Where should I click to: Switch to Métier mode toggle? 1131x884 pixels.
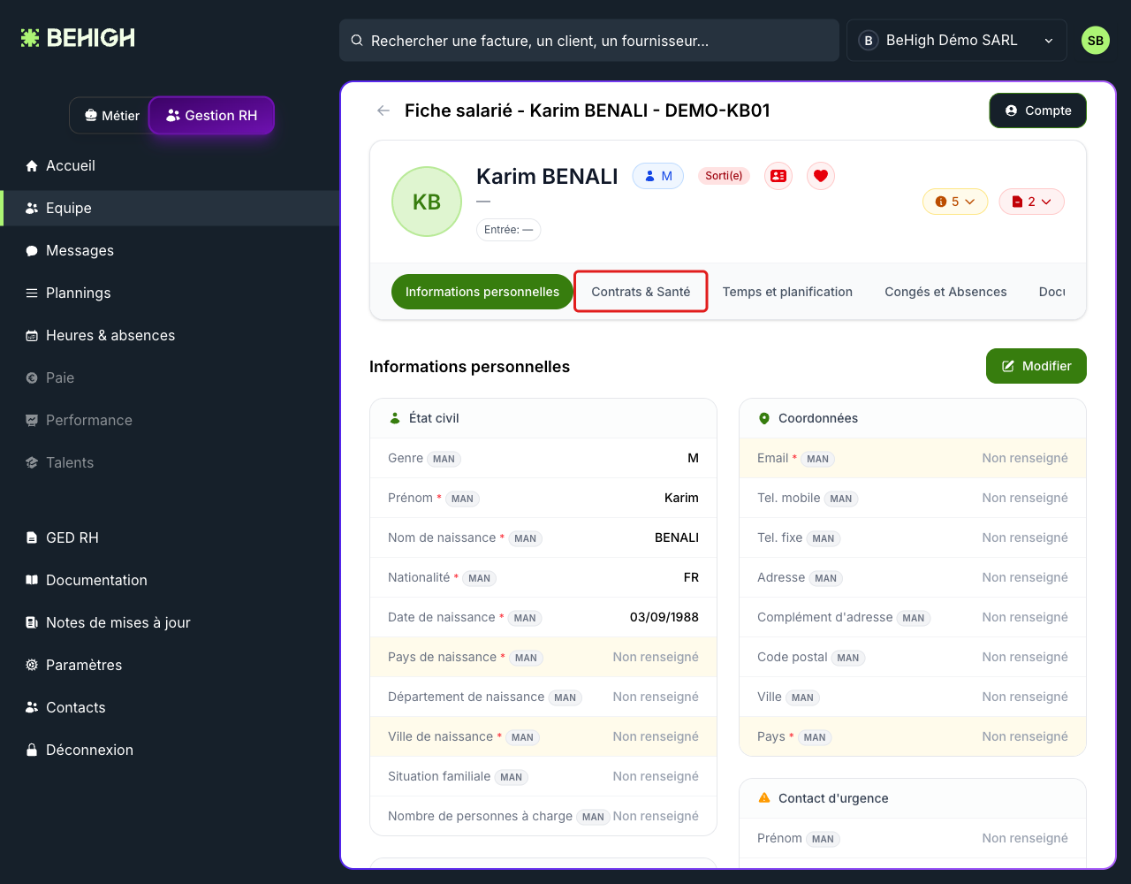tap(111, 116)
